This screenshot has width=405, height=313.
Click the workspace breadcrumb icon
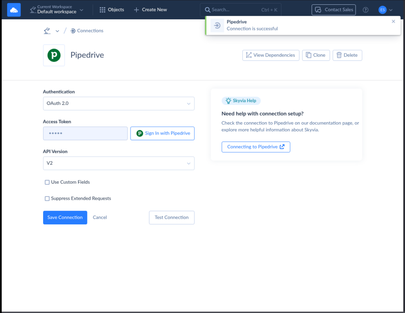[47, 31]
